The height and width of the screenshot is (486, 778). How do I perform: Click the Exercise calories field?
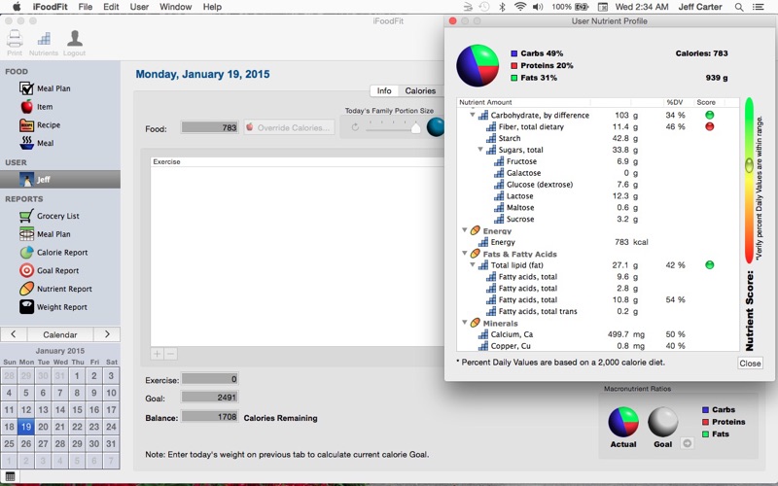tap(210, 379)
